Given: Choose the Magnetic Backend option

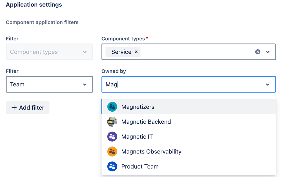Looking at the screenshot, I should [x=146, y=122].
